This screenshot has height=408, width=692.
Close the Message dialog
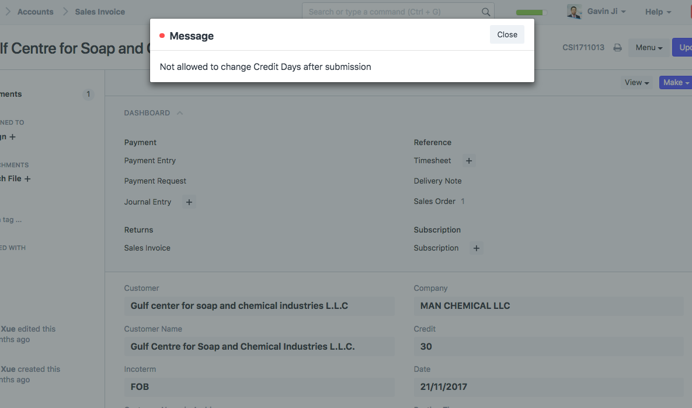coord(507,35)
